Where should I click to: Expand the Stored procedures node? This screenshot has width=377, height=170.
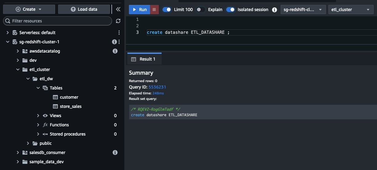point(38,134)
